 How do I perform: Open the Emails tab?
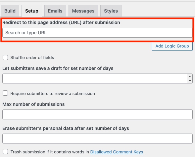click(55, 11)
